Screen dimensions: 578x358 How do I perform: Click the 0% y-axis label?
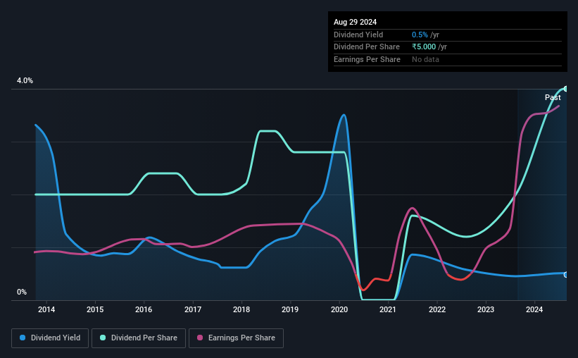click(22, 292)
